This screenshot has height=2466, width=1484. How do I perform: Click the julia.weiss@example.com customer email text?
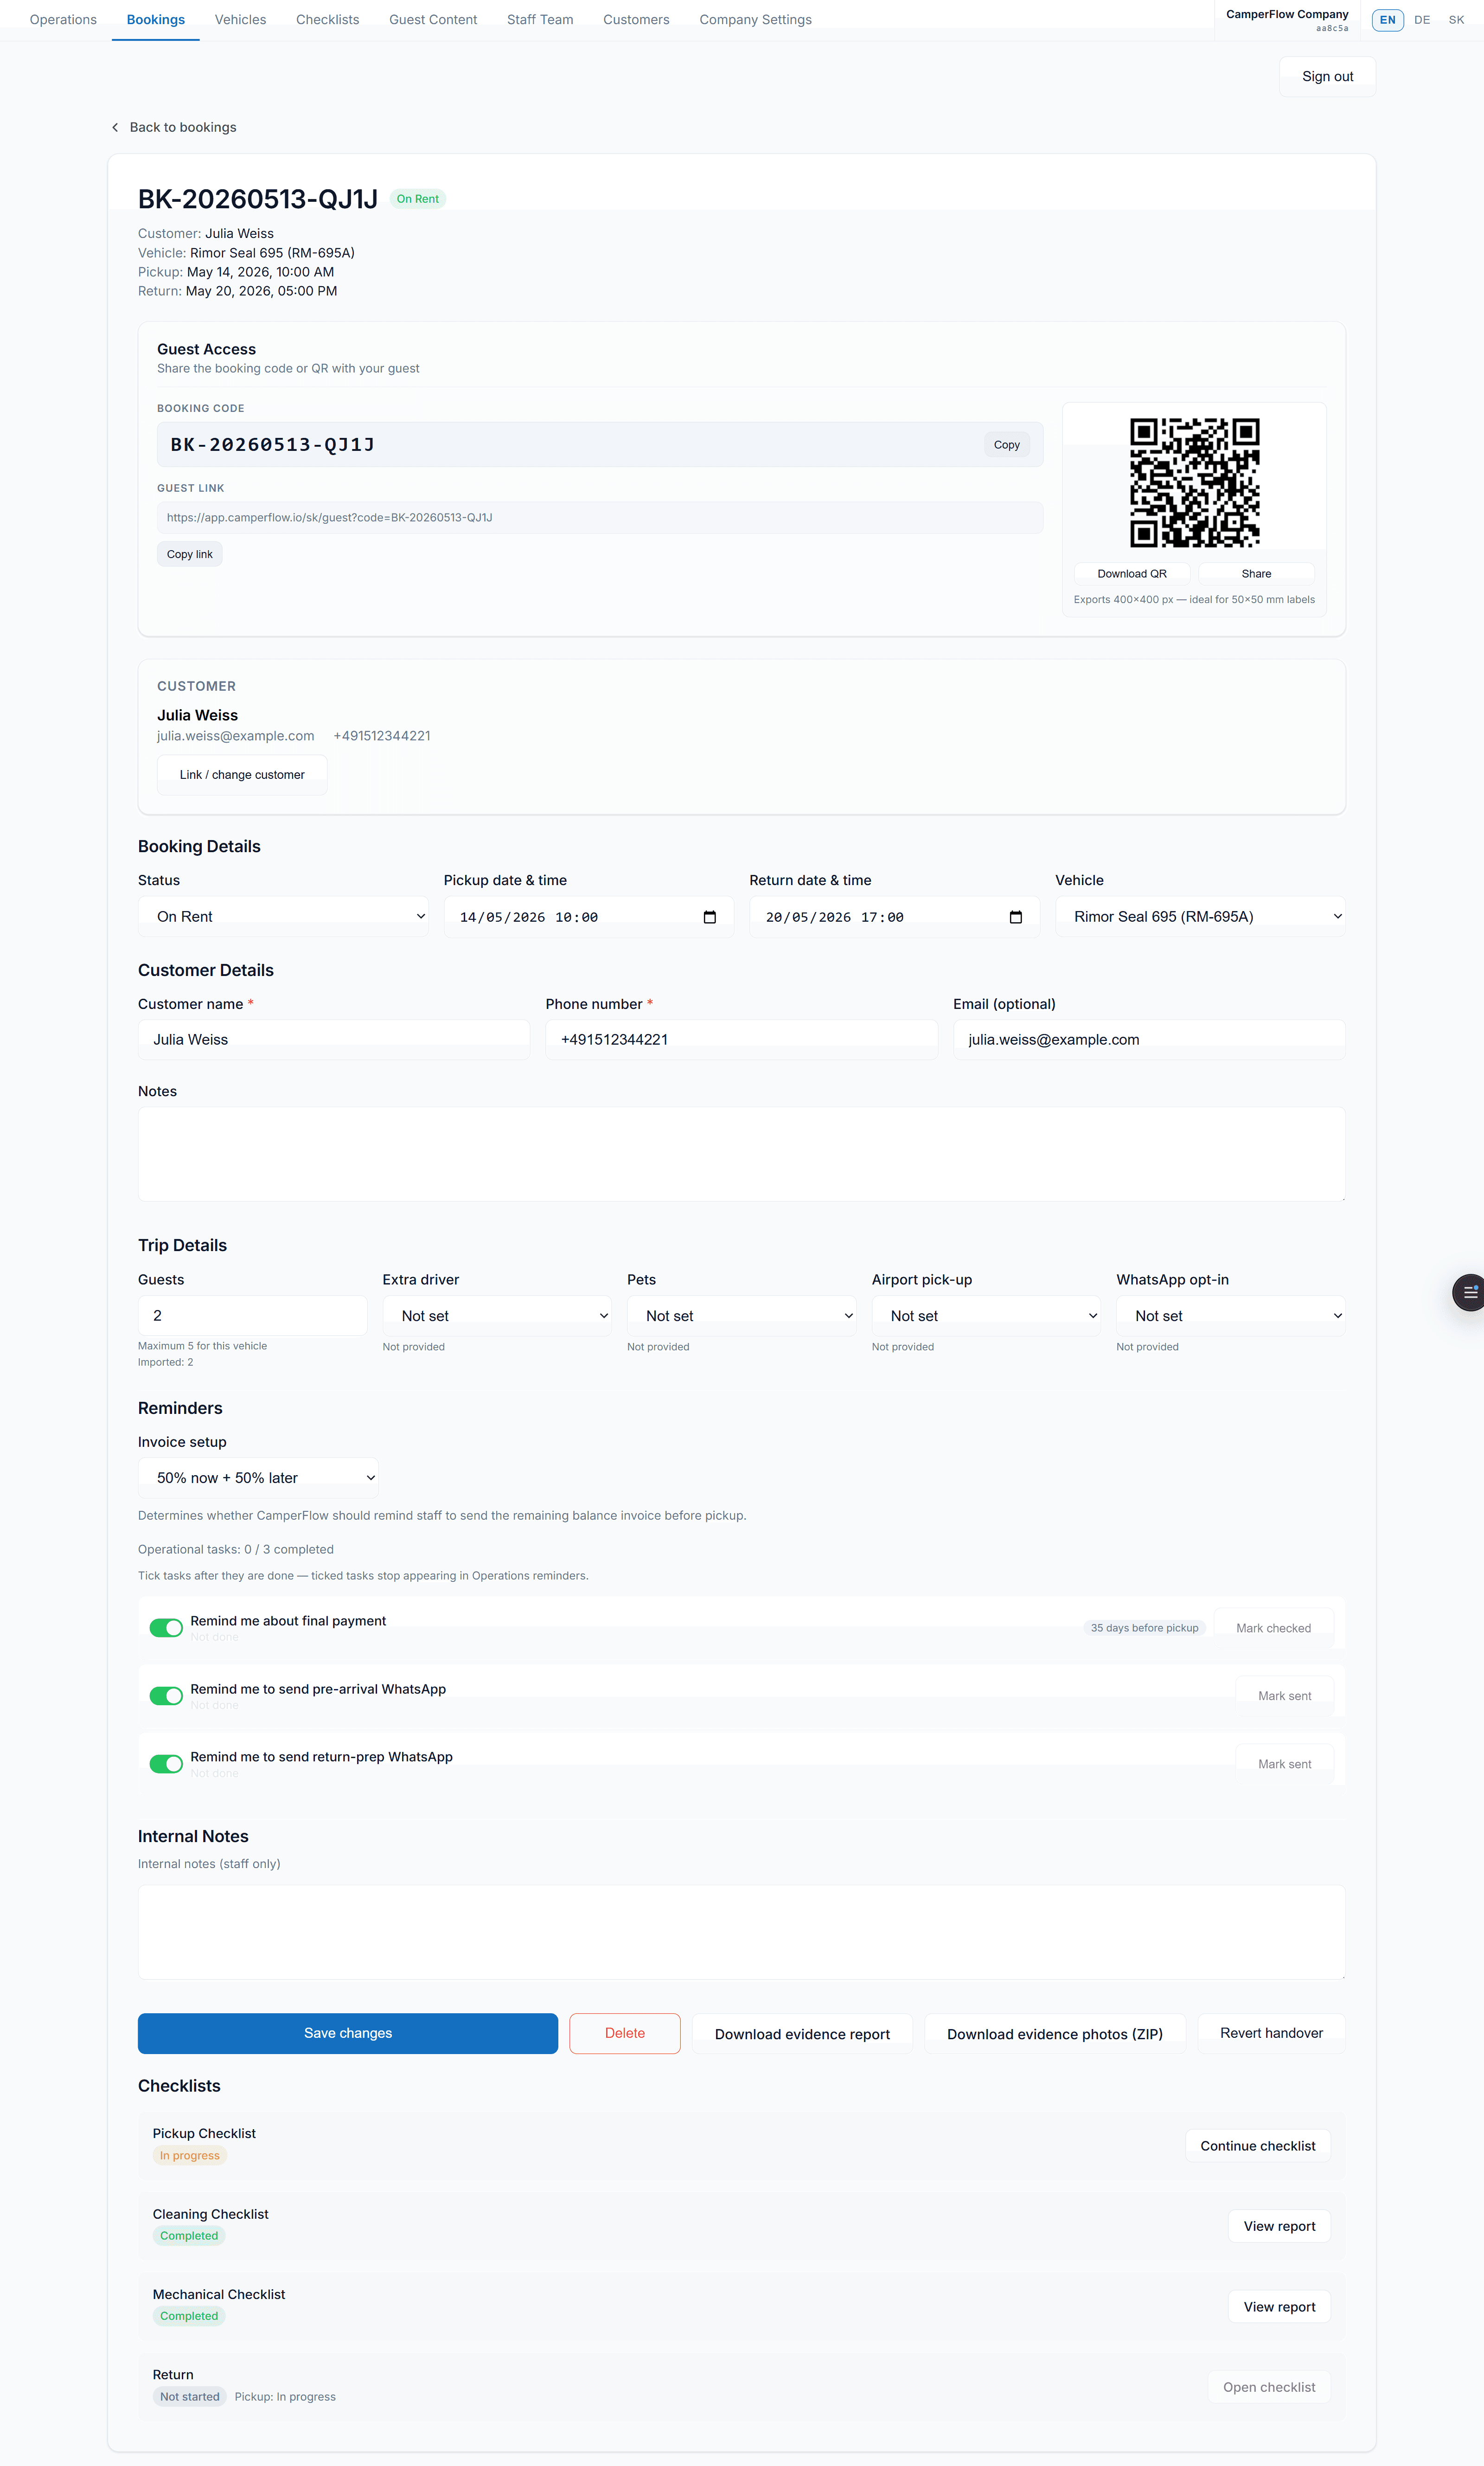click(236, 736)
